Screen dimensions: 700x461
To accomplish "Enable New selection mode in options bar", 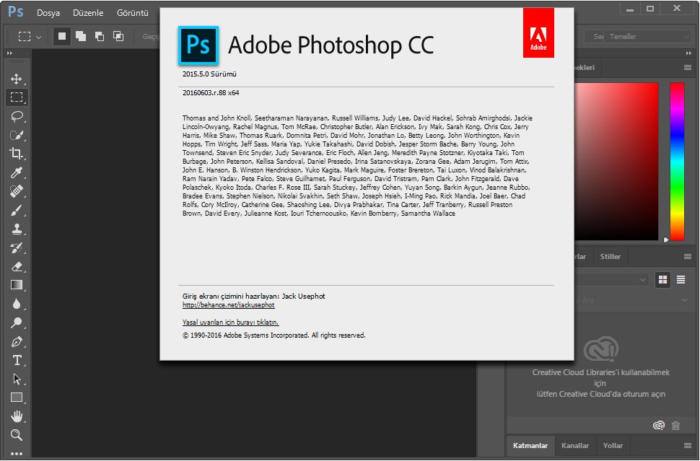I will pyautogui.click(x=62, y=36).
